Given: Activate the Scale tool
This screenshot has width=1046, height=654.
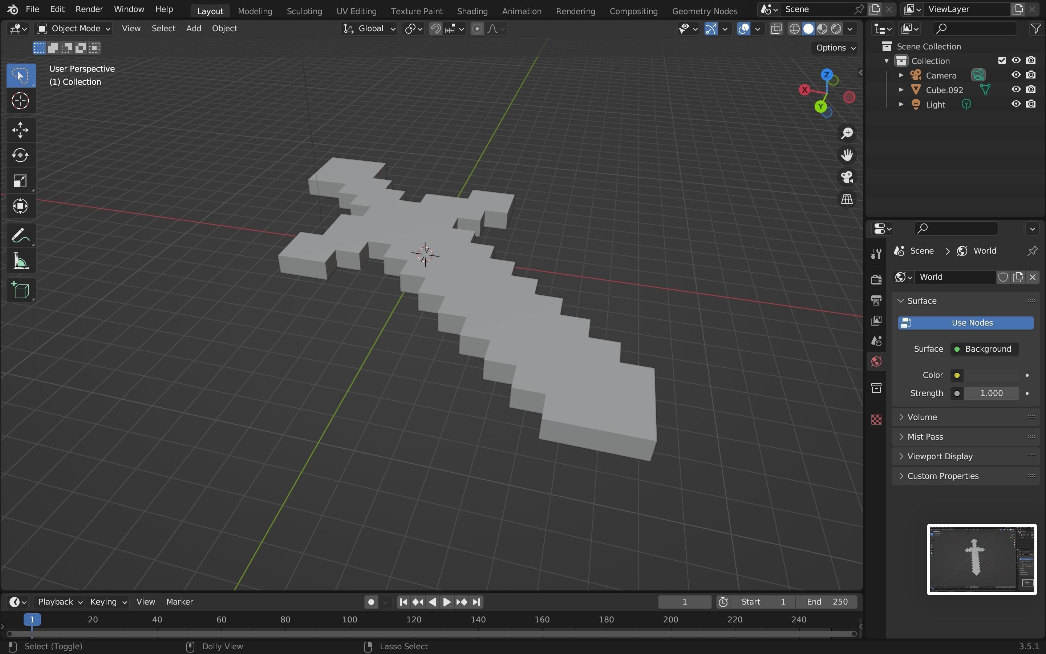Looking at the screenshot, I should [20, 181].
